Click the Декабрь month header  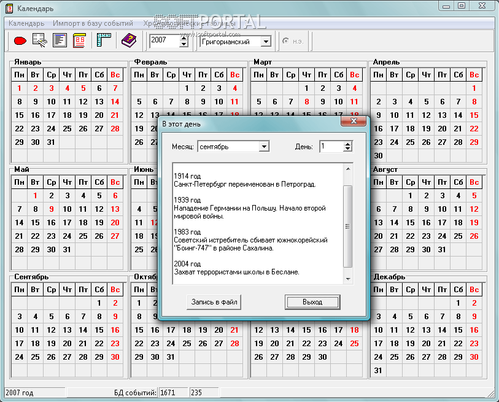coord(389,277)
